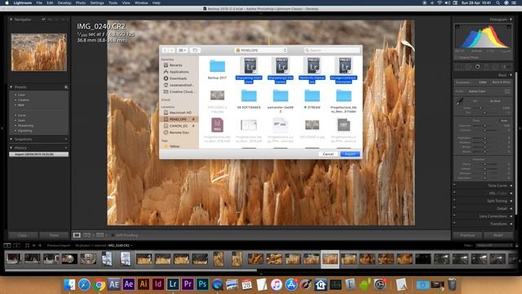Screen dimensions: 522x294
Task: Collapse the History panel
Action: point(11,148)
